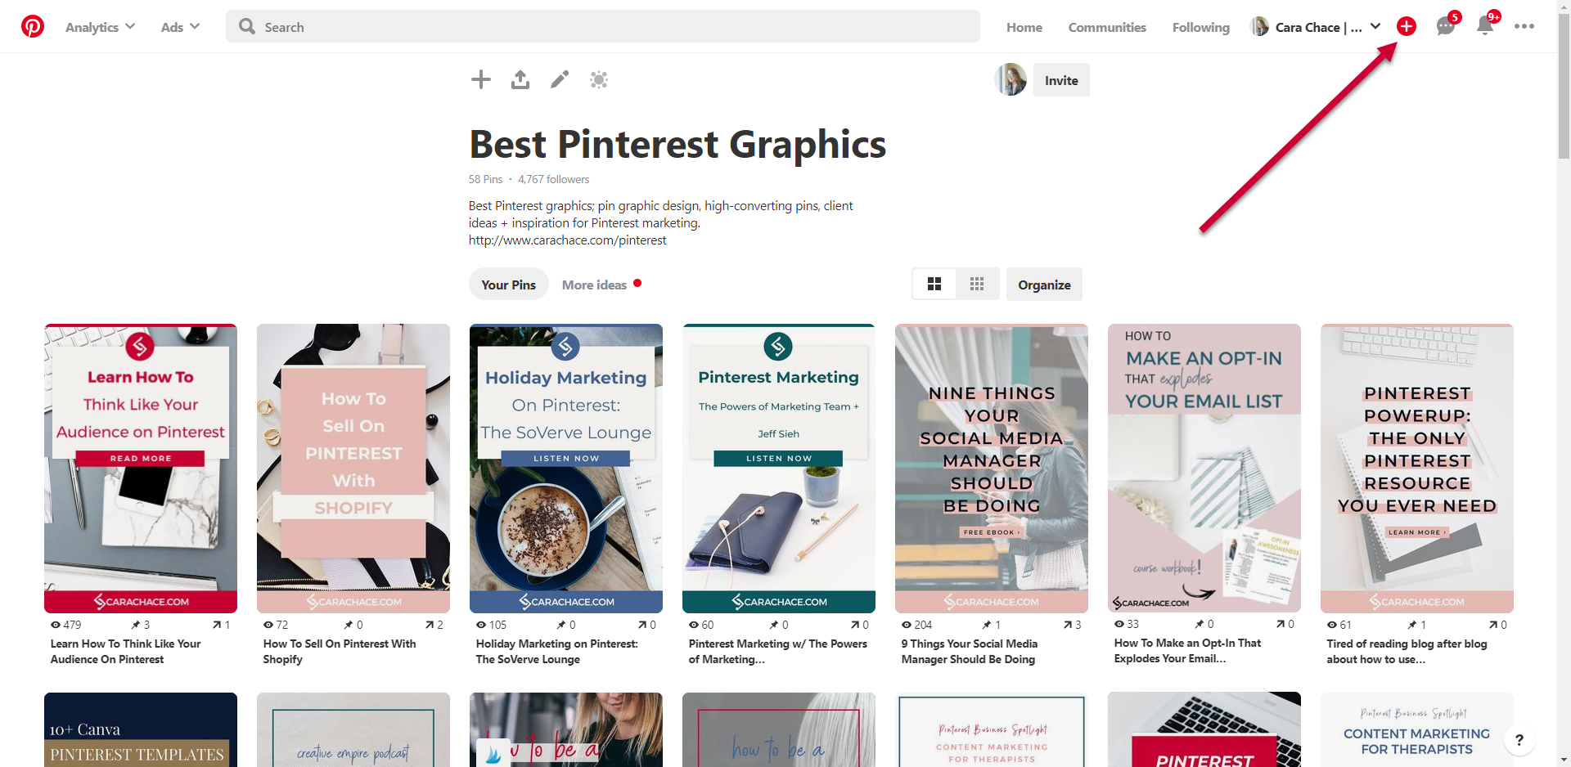Click the clicks arrow icon showing 3
Screen dimensions: 1571x767
(1068, 625)
